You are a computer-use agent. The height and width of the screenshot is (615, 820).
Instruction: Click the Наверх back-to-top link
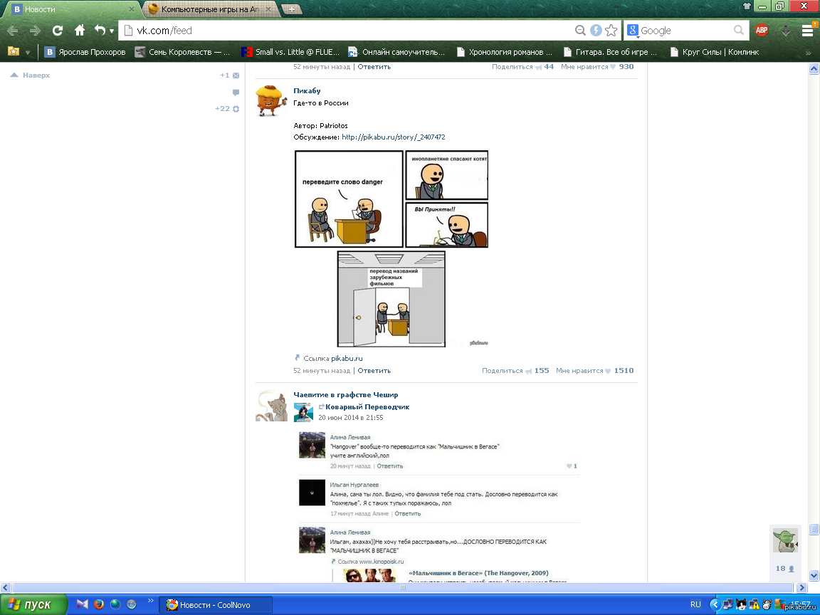[31, 75]
